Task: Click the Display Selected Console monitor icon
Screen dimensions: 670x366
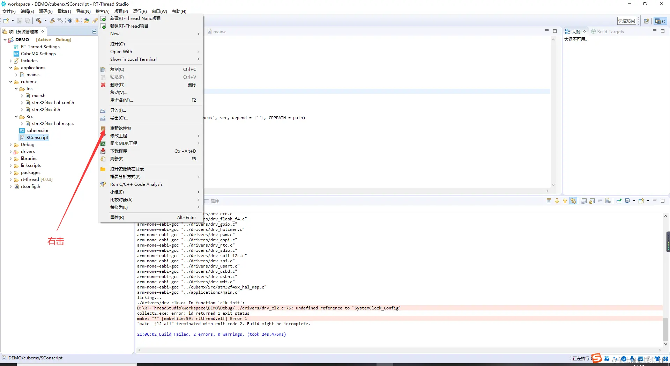Action: pos(627,201)
